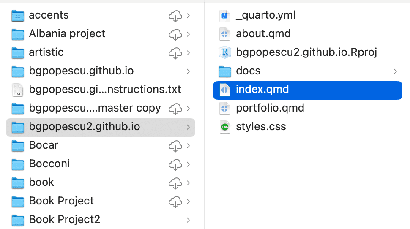Expand the bgpopescu.github.io folder chevron
This screenshot has height=229, width=410.
click(x=188, y=71)
